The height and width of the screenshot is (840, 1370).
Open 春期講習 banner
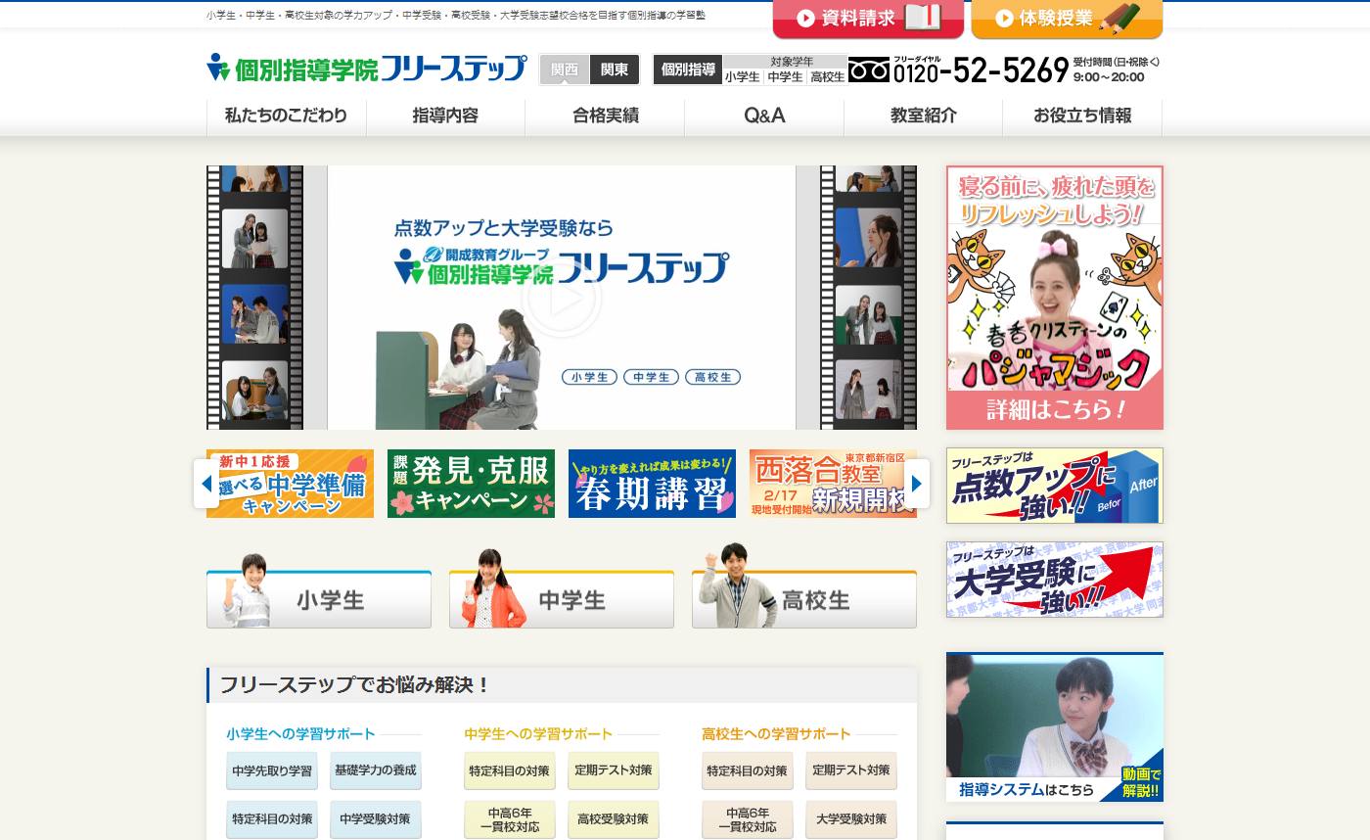tap(652, 484)
